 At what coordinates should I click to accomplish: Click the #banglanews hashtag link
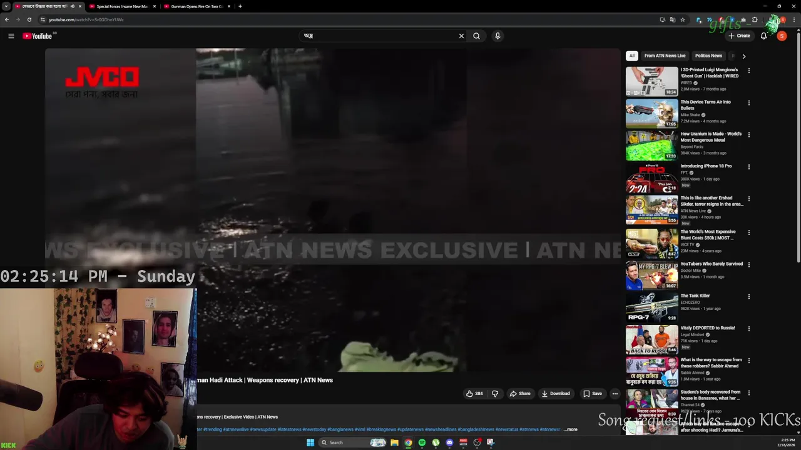(340, 429)
